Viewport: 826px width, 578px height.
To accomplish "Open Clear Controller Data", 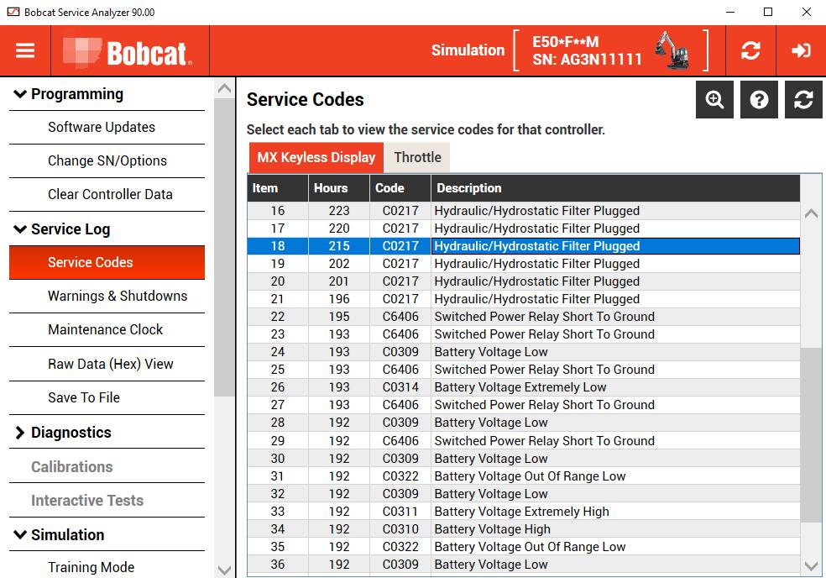I will pyautogui.click(x=107, y=195).
